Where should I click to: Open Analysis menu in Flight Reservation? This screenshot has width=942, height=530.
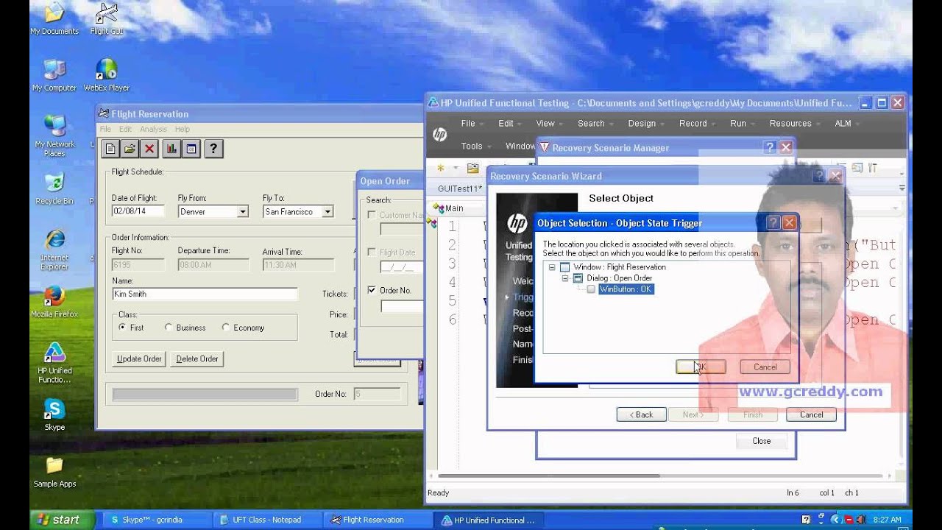[x=153, y=129]
